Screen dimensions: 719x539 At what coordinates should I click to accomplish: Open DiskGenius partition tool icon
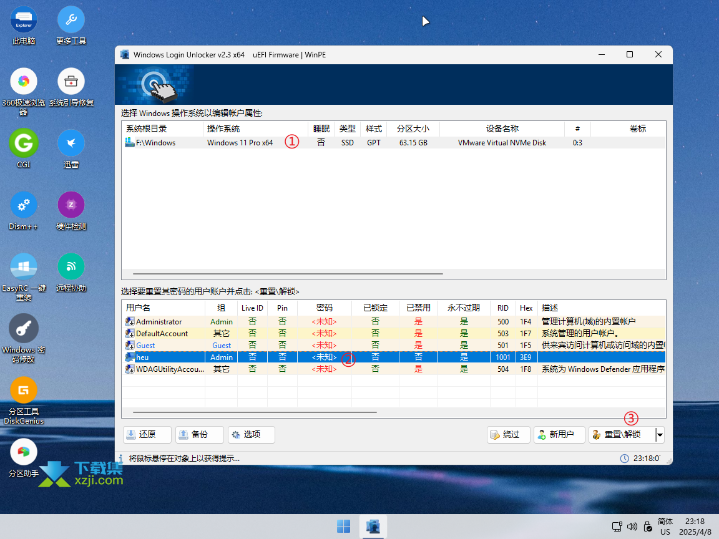pos(24,391)
